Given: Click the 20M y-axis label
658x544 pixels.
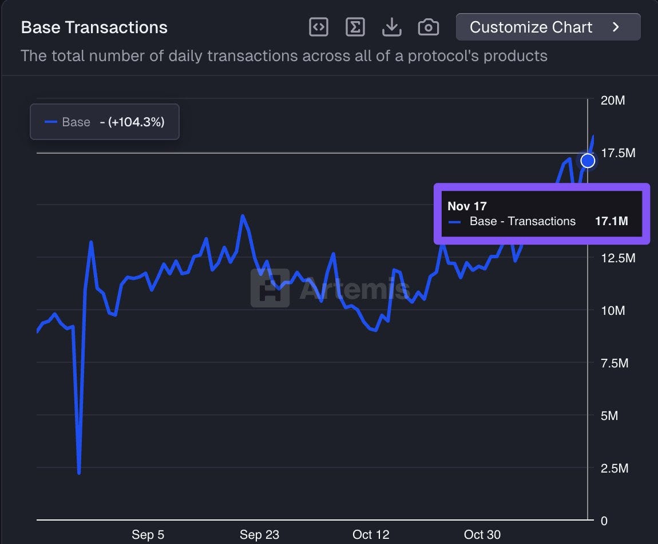Looking at the screenshot, I should [613, 100].
